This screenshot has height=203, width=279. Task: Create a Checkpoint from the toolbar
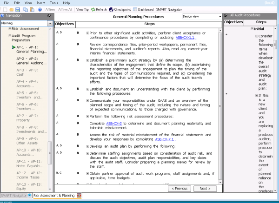(x=120, y=9)
